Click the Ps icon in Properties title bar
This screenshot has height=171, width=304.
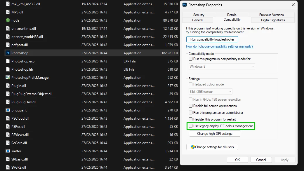[x=185, y=5]
